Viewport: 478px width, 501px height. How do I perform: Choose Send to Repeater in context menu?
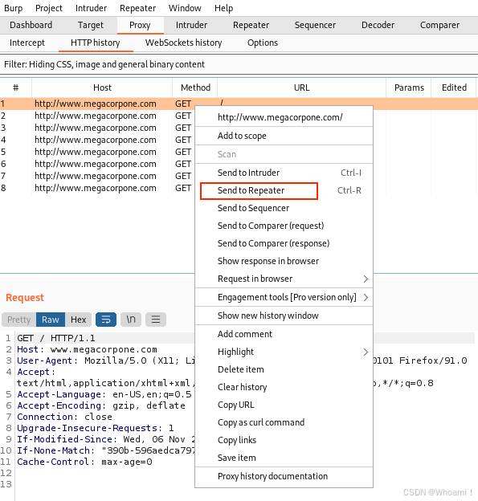click(284, 191)
